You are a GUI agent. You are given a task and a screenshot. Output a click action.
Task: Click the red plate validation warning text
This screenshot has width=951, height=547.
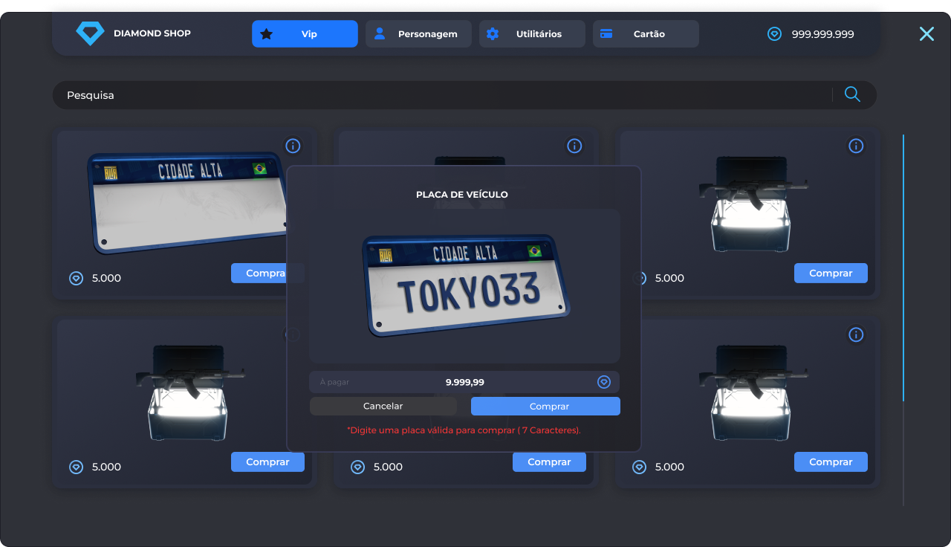464,430
